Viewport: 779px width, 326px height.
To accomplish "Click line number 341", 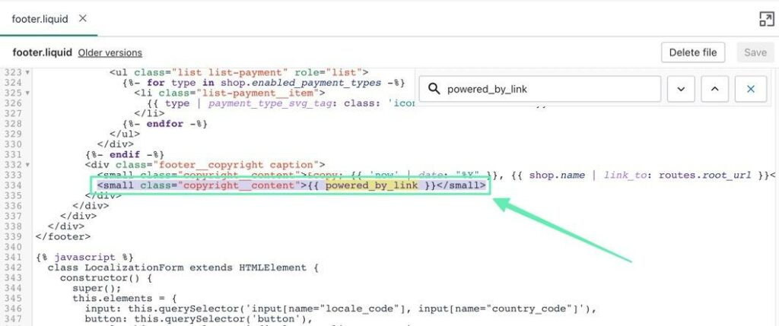I will pos(11,257).
